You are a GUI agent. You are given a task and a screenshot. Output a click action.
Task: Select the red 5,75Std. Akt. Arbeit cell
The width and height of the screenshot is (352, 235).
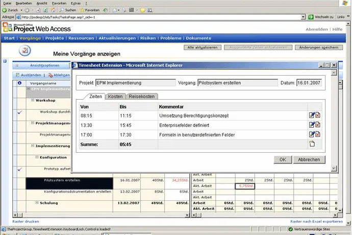tap(245, 186)
